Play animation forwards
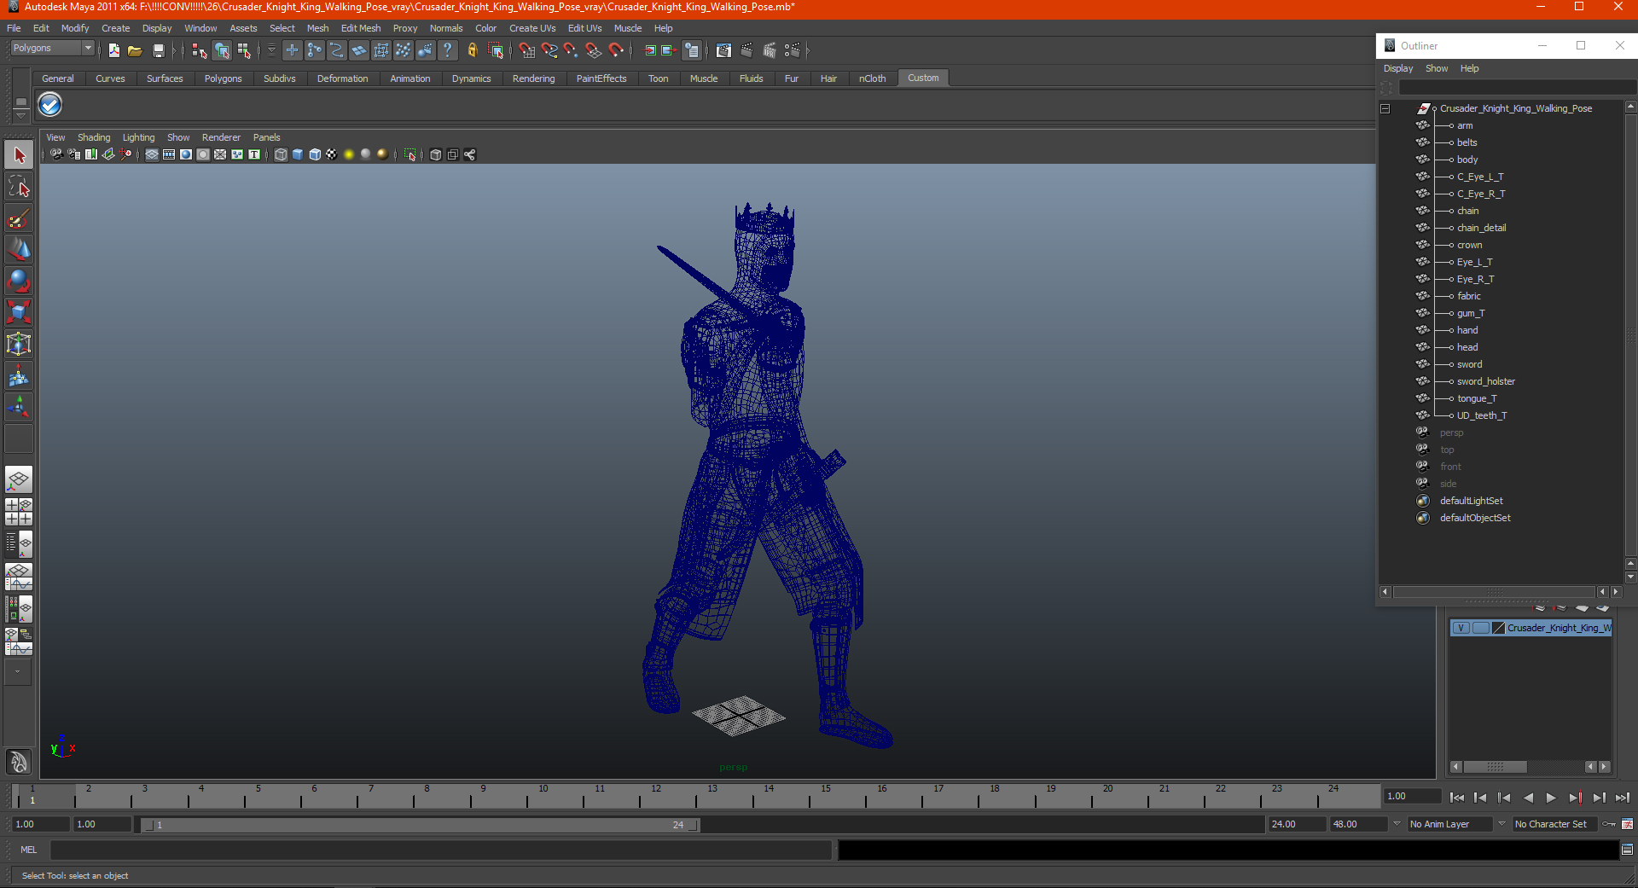Viewport: 1638px width, 888px height. tap(1551, 798)
